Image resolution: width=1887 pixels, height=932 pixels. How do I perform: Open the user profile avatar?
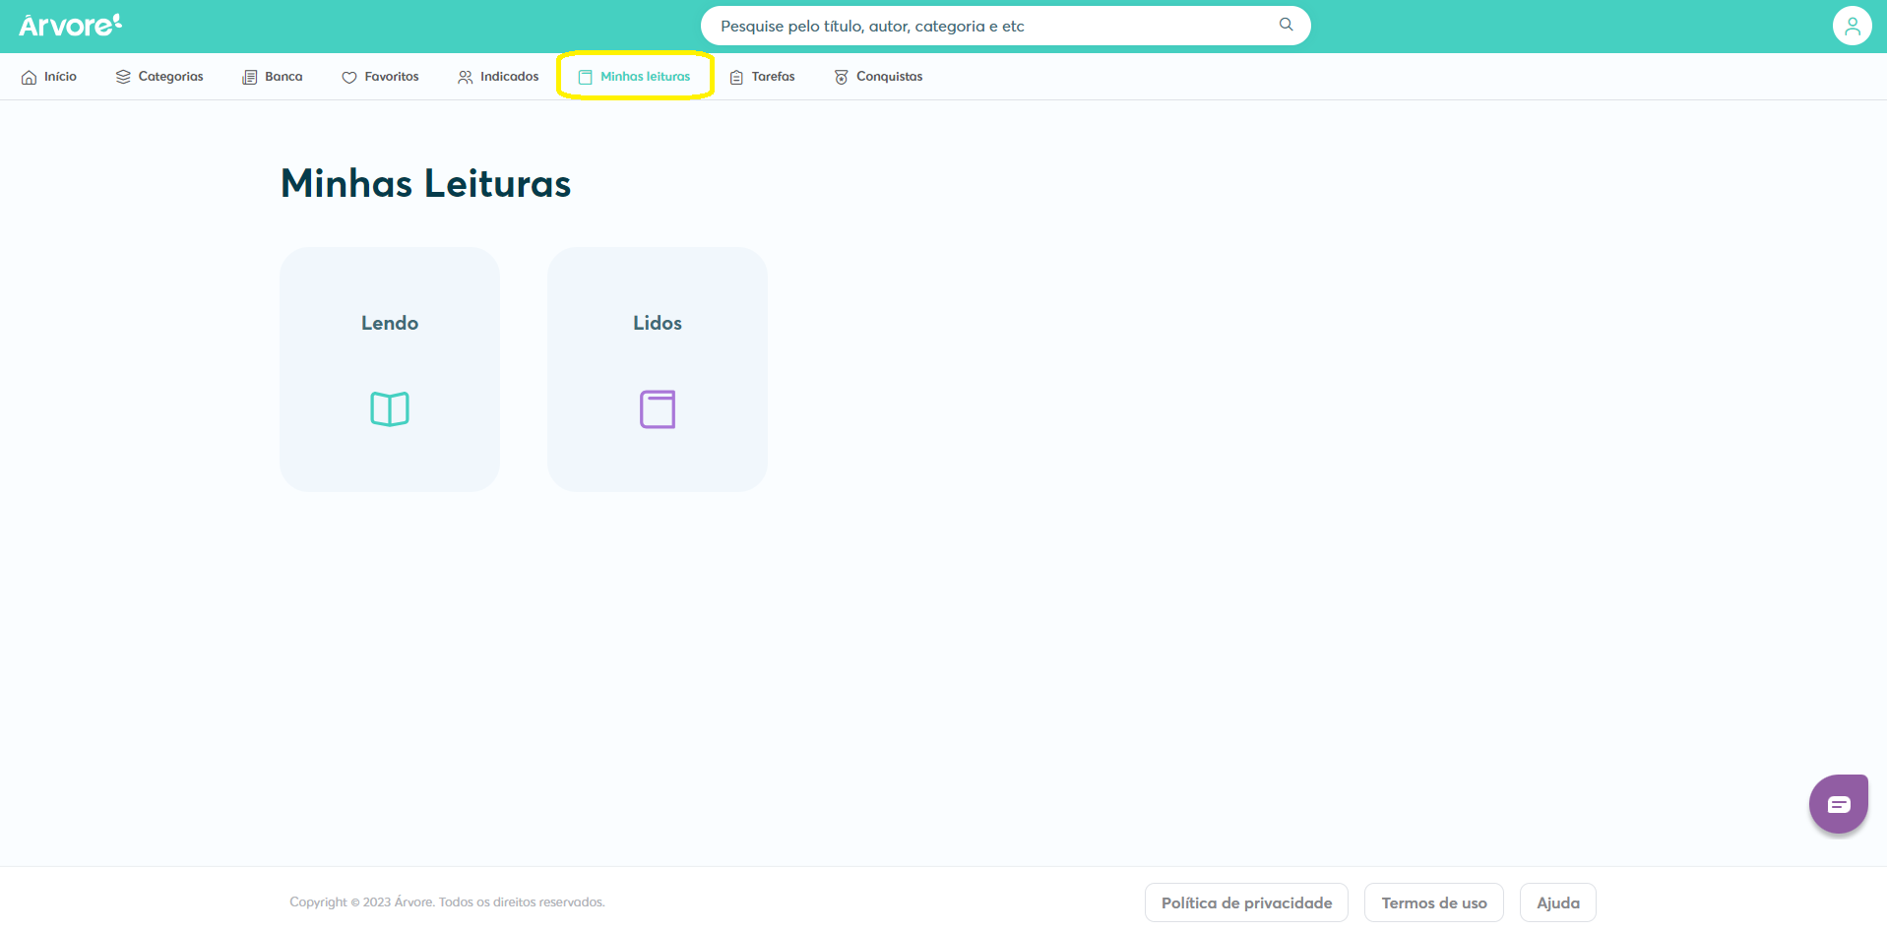tap(1852, 26)
